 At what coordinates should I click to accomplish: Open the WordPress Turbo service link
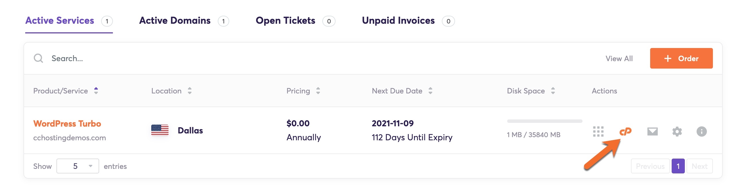(x=67, y=124)
